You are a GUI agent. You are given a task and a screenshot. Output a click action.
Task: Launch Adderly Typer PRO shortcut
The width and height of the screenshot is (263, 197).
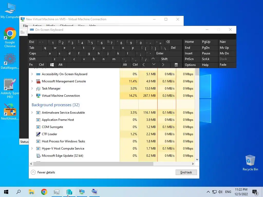coord(10,88)
